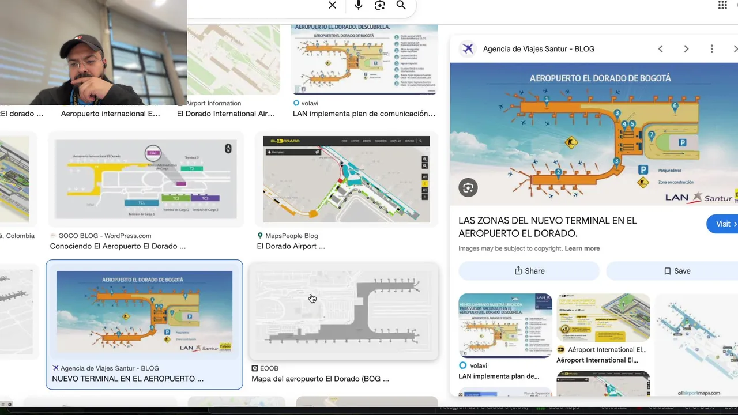Open LAS ZONAS DEL NUEVO TERMINAL title
Image resolution: width=738 pixels, height=415 pixels.
548,227
